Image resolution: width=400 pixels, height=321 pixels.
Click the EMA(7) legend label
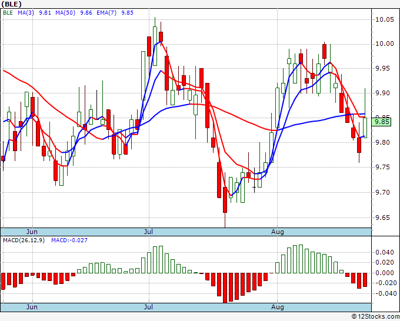pos(106,13)
